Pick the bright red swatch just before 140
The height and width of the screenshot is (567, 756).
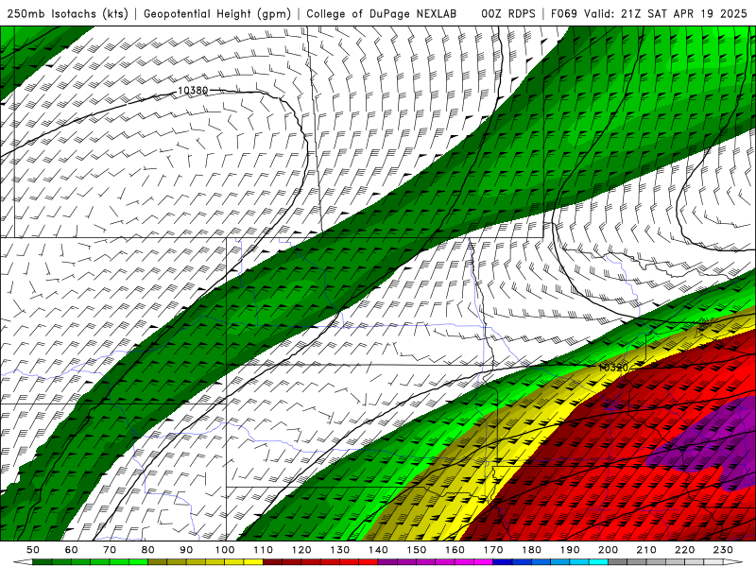coord(369,562)
